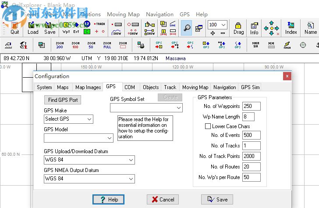Click the zoom window rectangle icon
This screenshot has width=319, height=208.
[x=123, y=45]
